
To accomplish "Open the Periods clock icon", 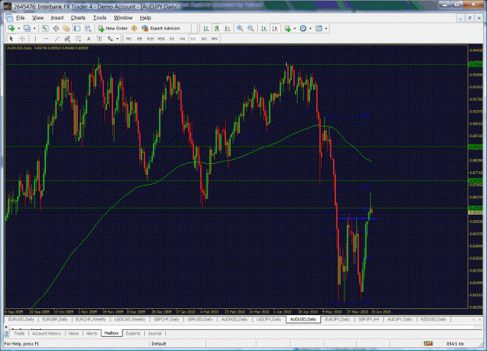I will click(303, 28).
